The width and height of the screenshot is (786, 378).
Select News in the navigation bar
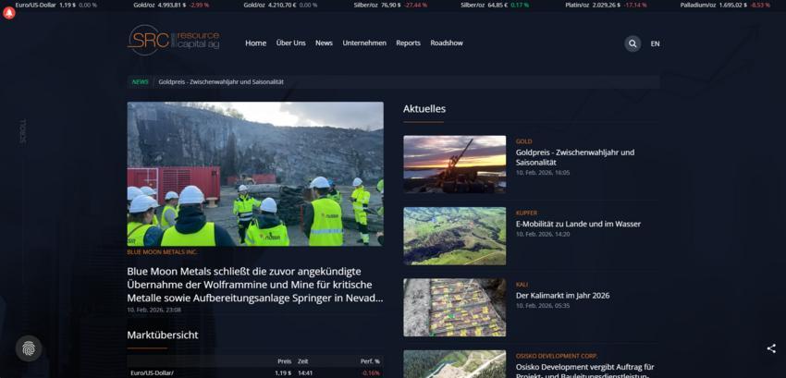tap(324, 43)
